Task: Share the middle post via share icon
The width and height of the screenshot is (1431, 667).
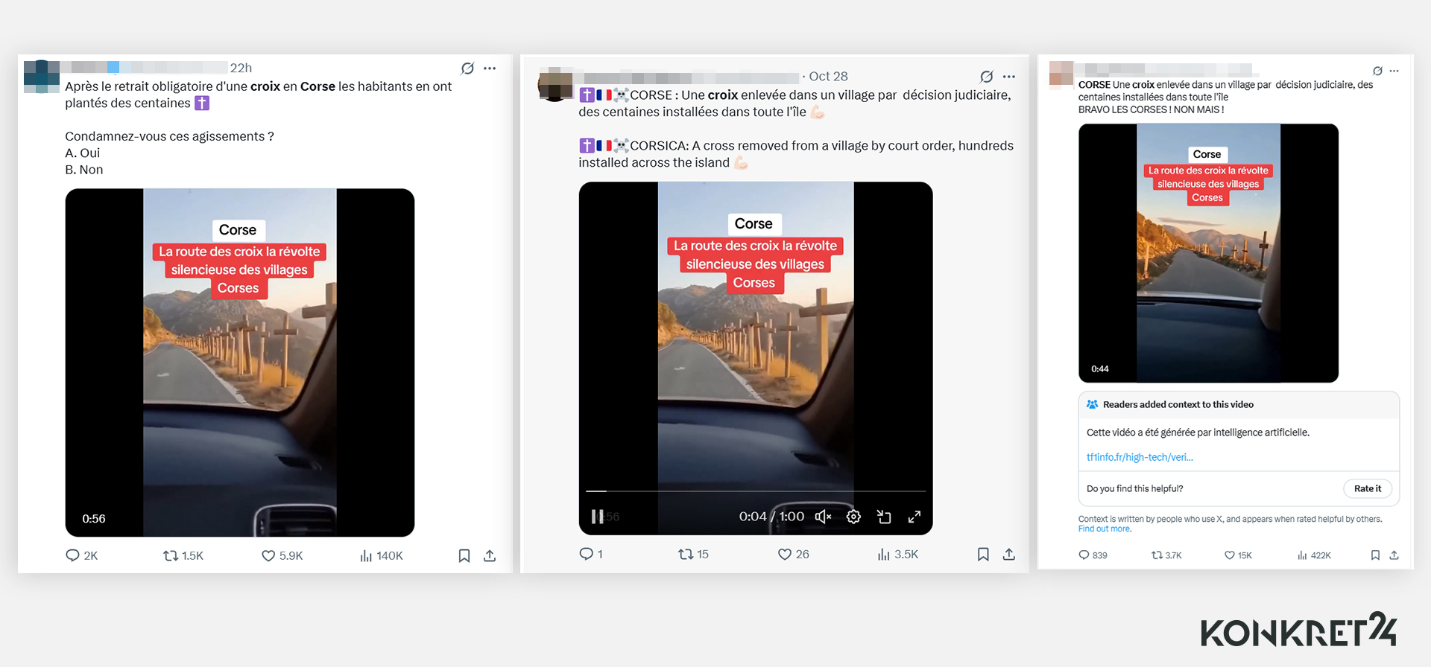Action: tap(1008, 555)
